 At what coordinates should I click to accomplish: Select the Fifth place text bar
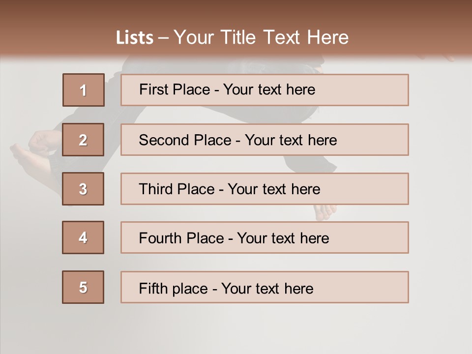pyautogui.click(x=265, y=287)
